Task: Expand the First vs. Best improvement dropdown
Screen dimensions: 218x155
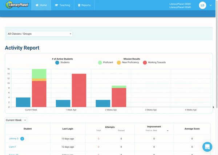Action: [x=167, y=130]
